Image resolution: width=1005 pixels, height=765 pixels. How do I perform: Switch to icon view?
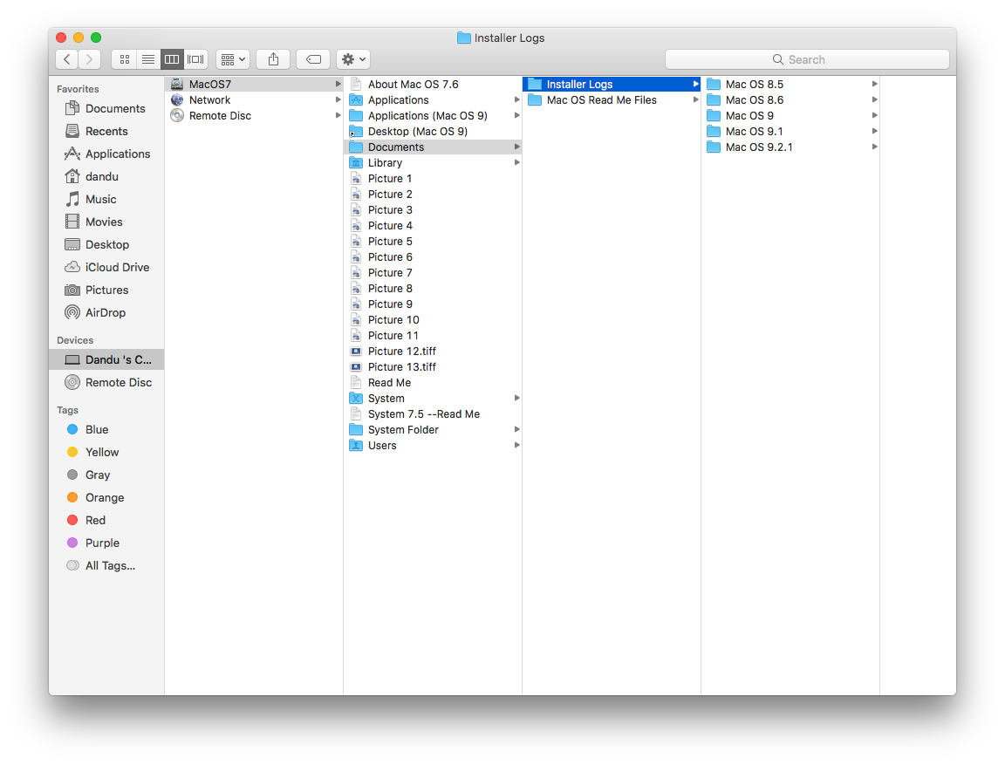125,59
